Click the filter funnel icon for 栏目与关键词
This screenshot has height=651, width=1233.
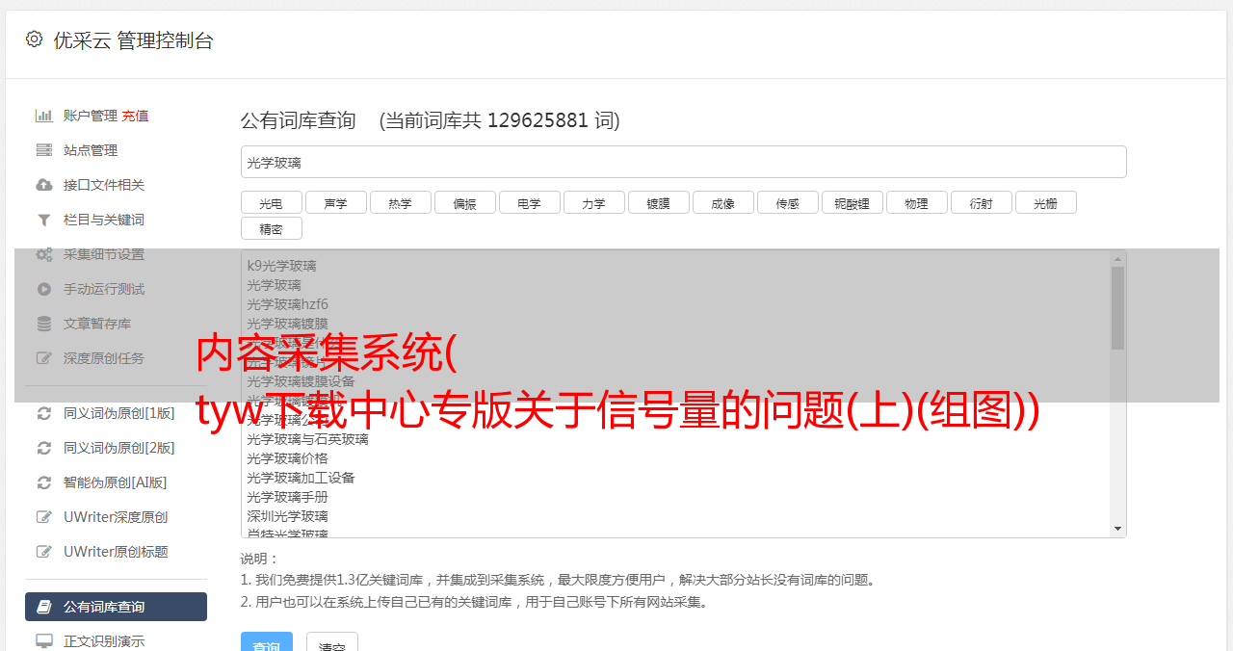[44, 220]
